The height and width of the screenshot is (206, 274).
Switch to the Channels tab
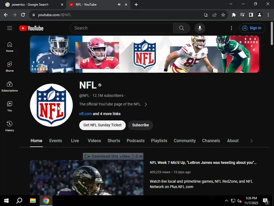point(211,141)
